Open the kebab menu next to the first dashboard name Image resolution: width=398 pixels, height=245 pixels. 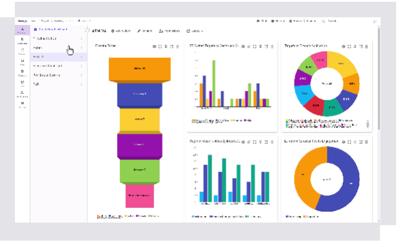82,39
